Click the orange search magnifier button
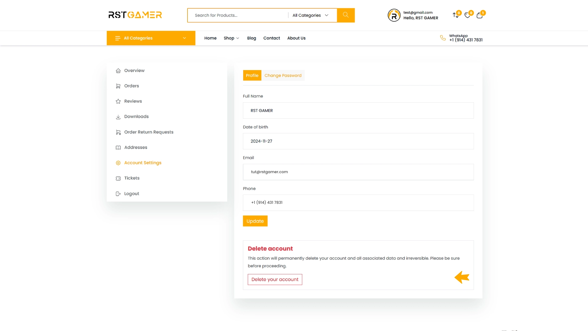The image size is (588, 331). click(346, 15)
